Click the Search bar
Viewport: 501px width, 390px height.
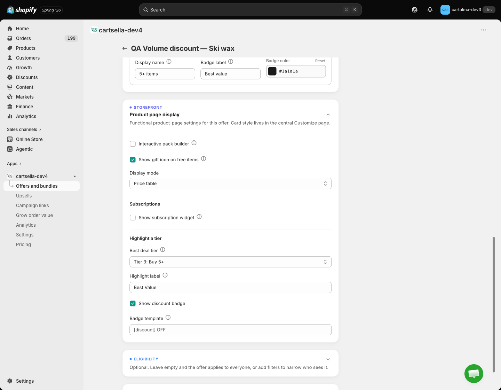[x=250, y=10]
